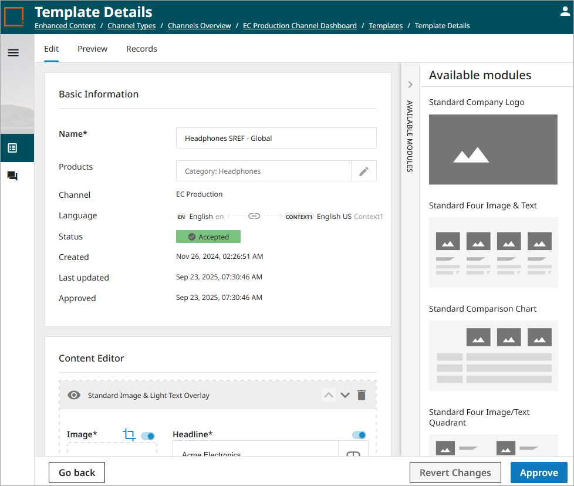Open the list view sidebar icon
Image resolution: width=574 pixels, height=486 pixels.
click(12, 148)
